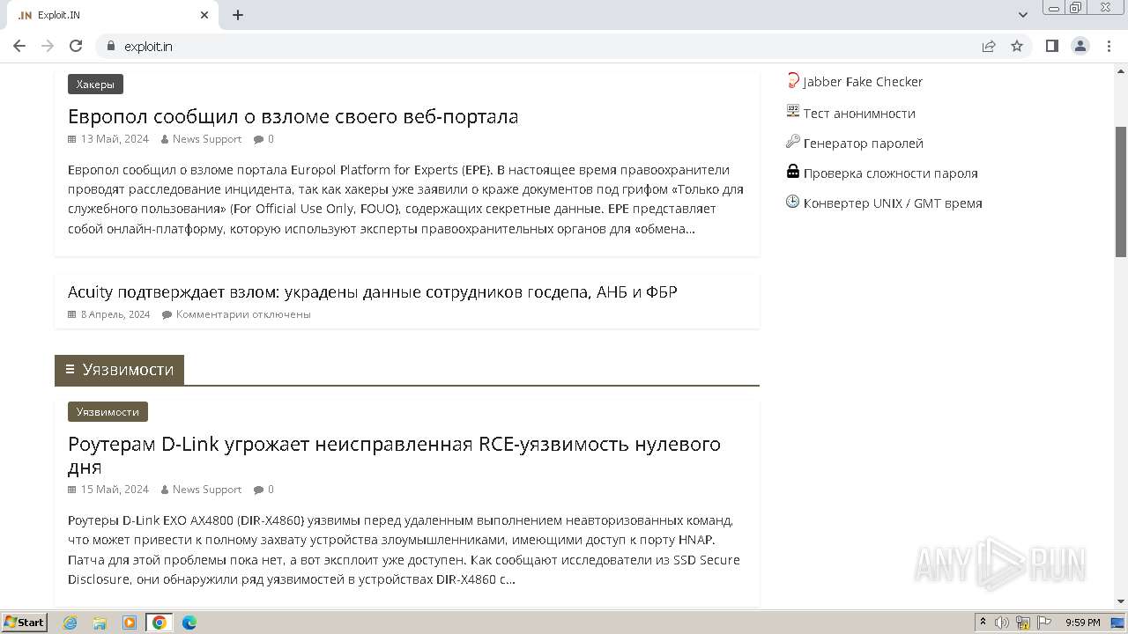Screen dimensions: 1128x634
Task: Open Конвертер UNIX / GMT время tool
Action: 893,203
